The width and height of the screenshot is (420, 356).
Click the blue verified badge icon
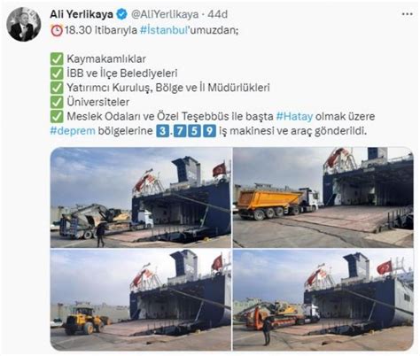[121, 14]
